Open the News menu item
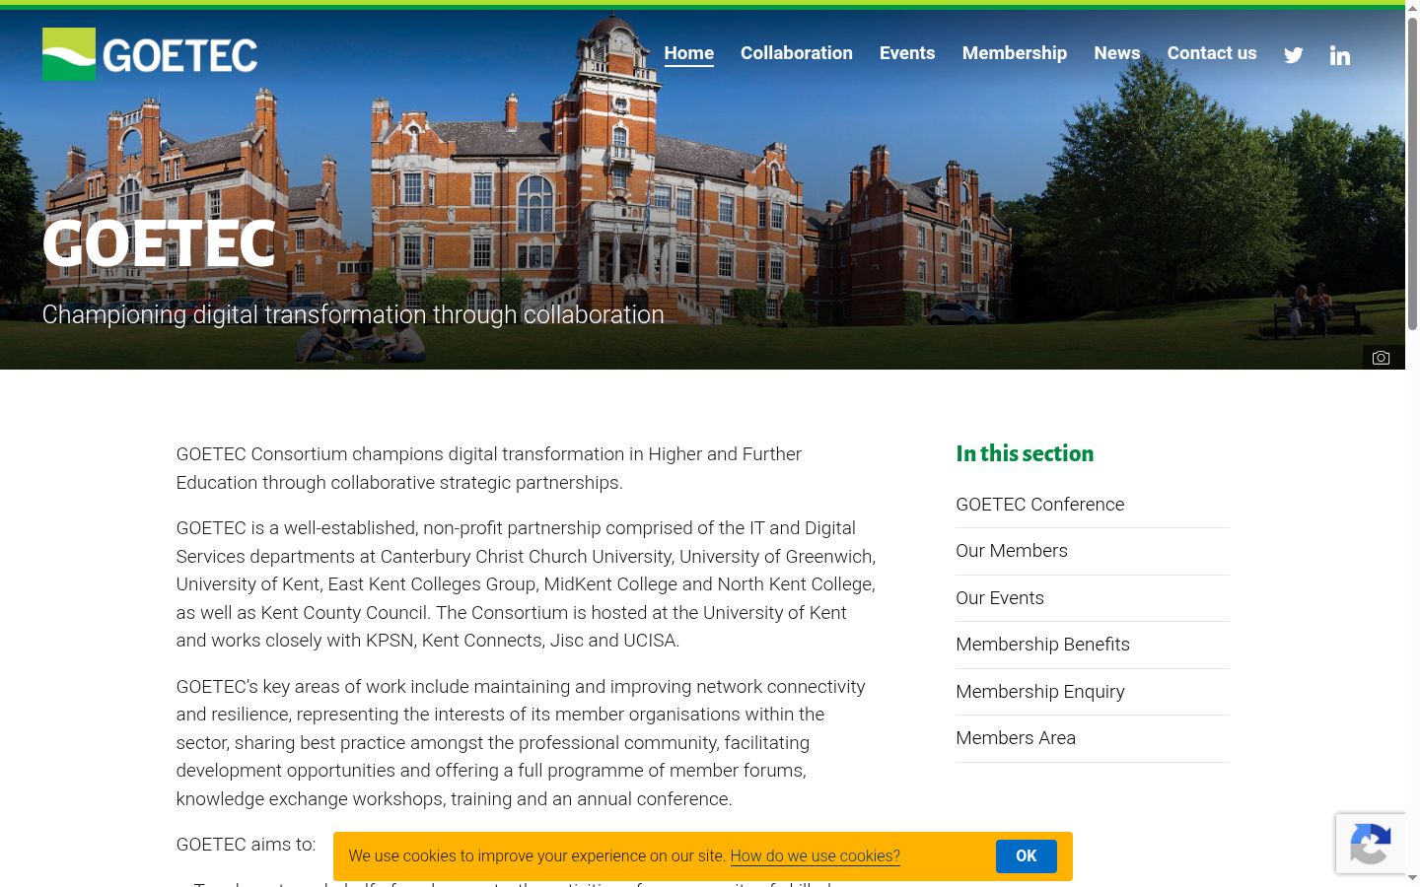The width and height of the screenshot is (1420, 887). (1117, 53)
